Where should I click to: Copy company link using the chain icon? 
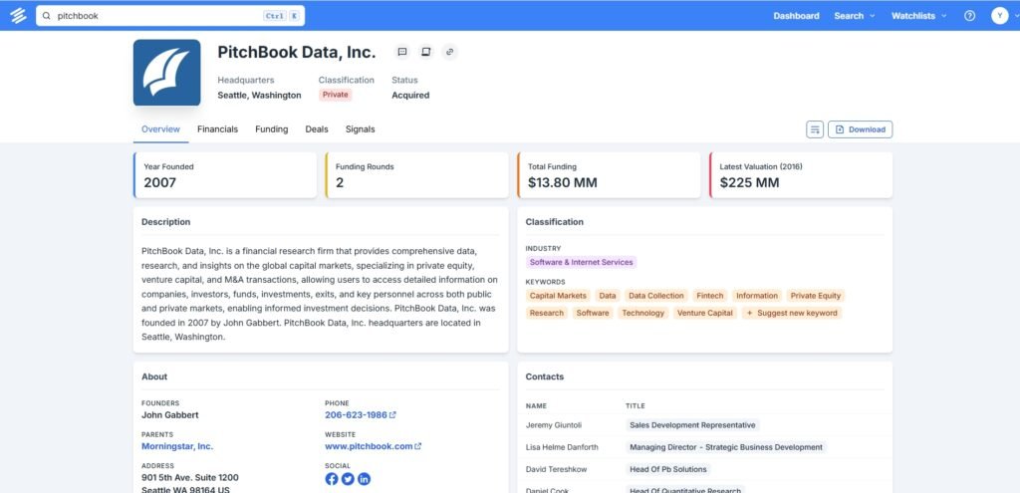pyautogui.click(x=450, y=52)
